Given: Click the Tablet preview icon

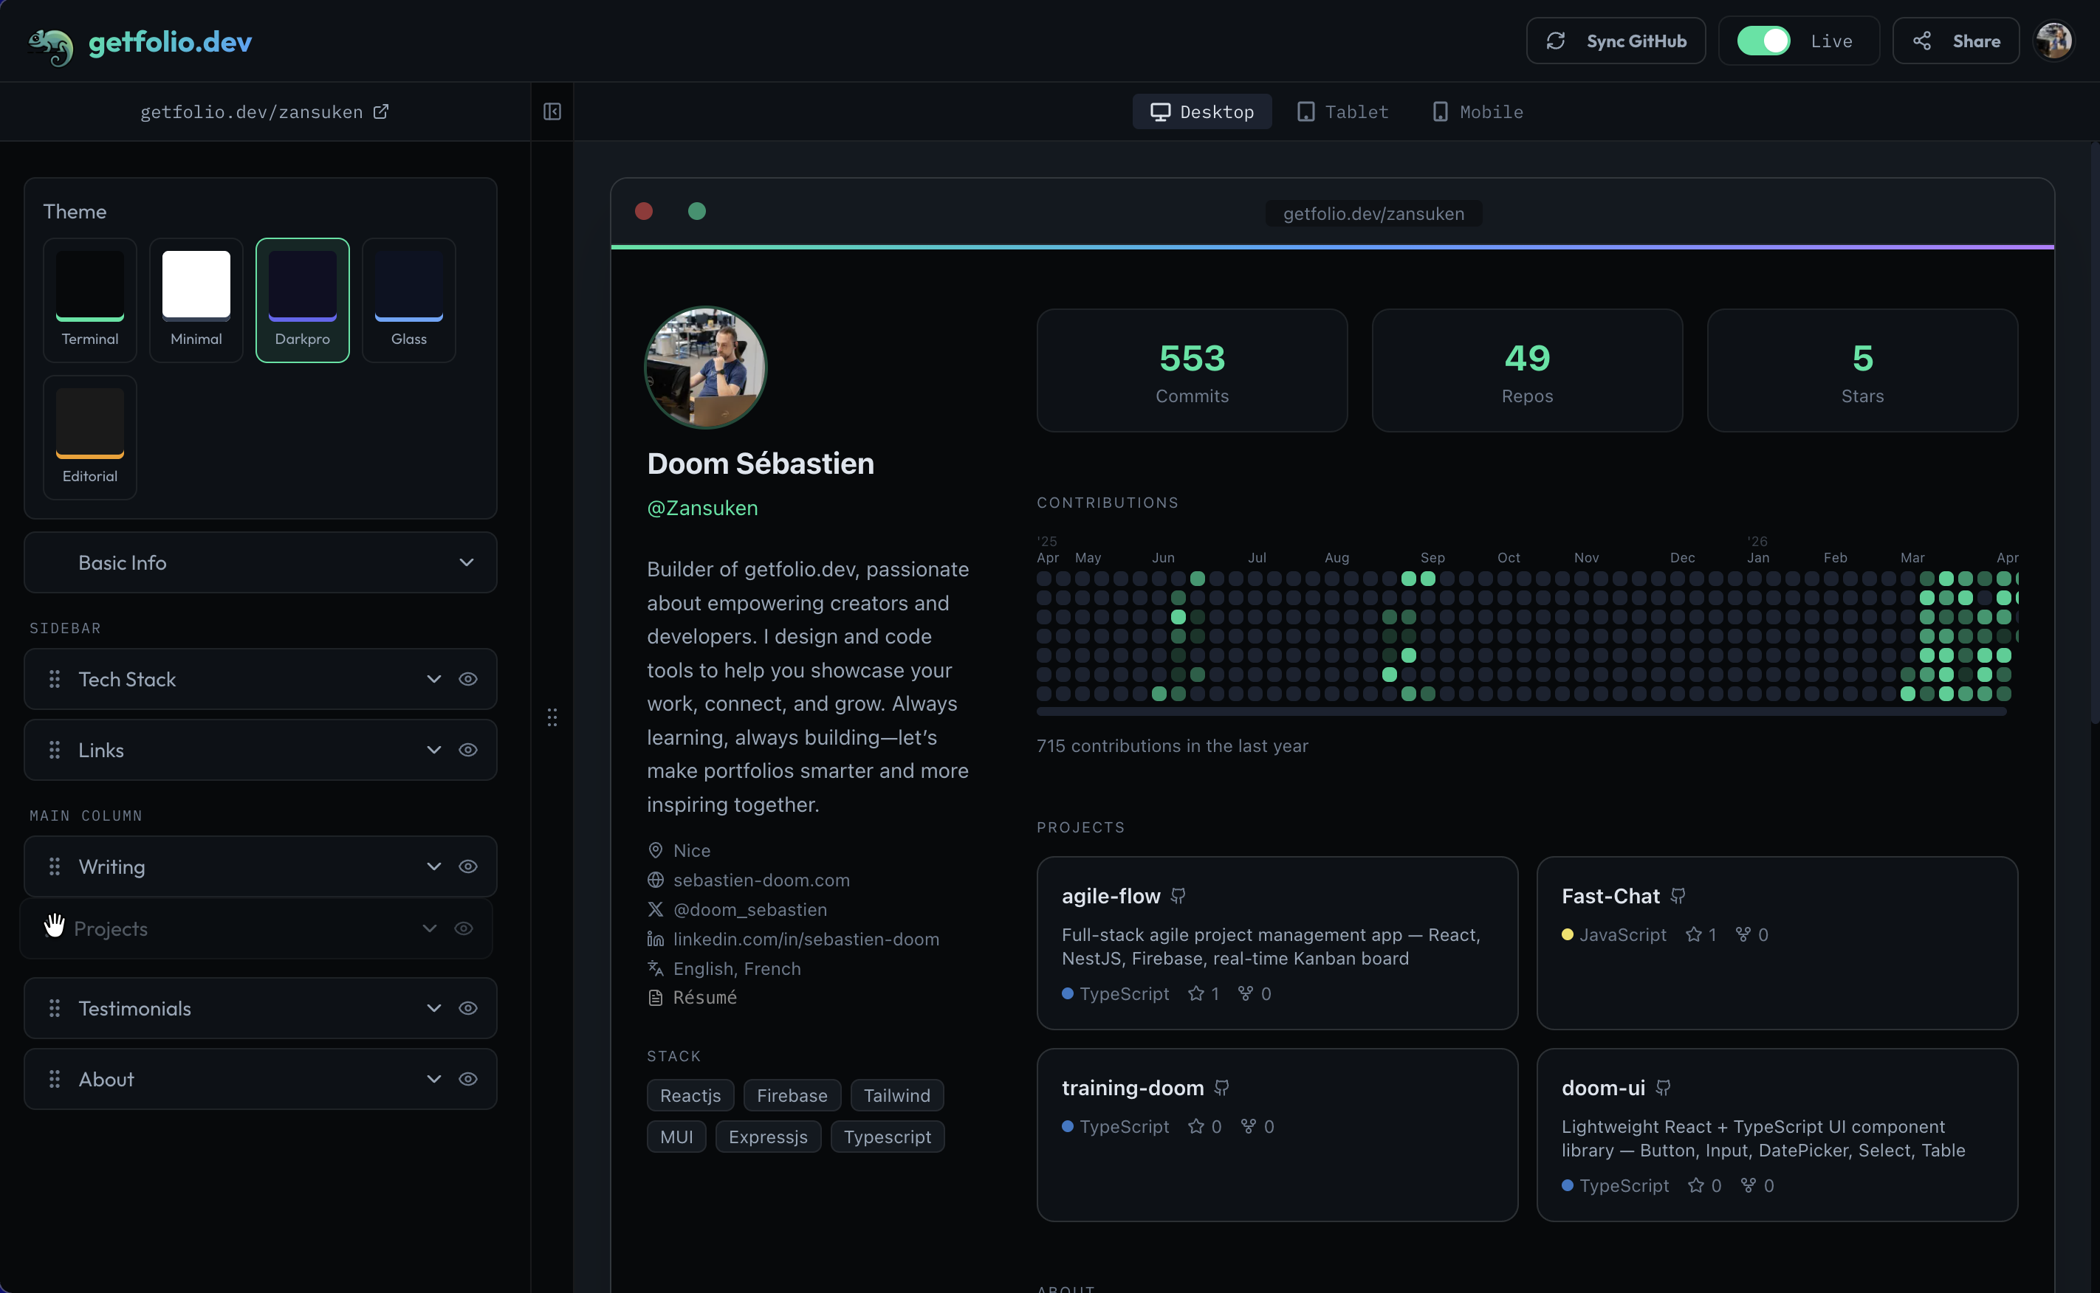Looking at the screenshot, I should (1306, 111).
